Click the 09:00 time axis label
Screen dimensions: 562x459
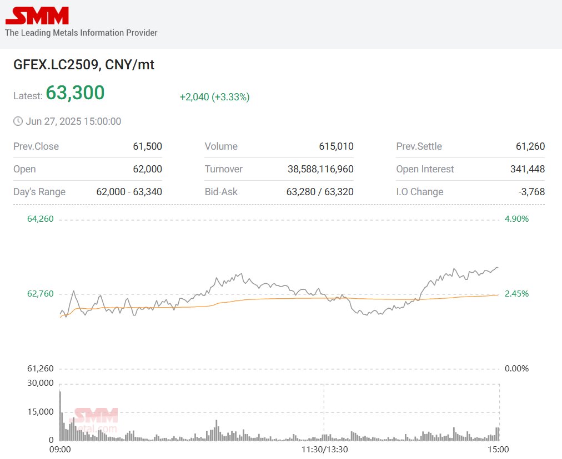60,450
